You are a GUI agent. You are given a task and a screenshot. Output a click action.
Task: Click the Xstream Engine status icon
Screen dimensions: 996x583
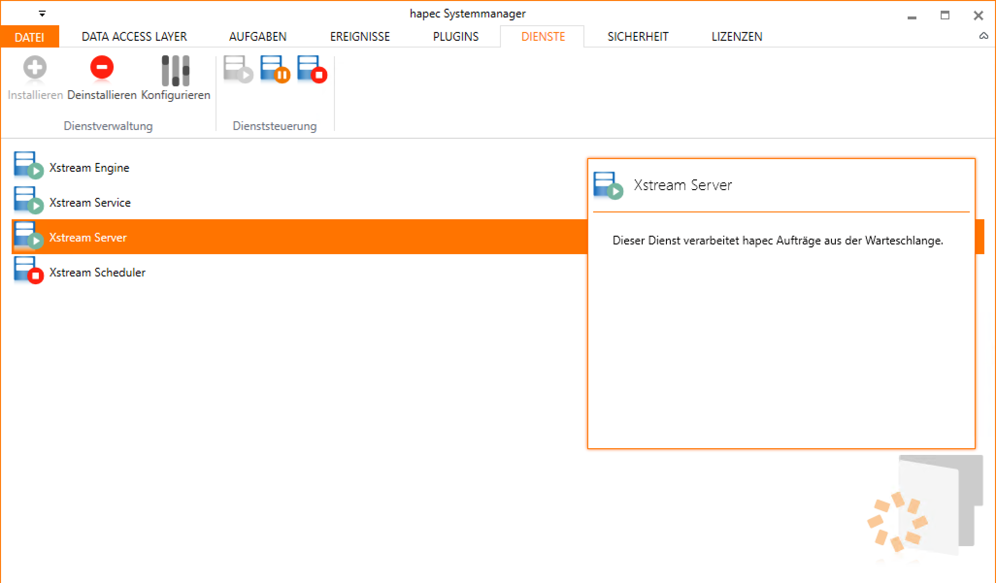[28, 166]
